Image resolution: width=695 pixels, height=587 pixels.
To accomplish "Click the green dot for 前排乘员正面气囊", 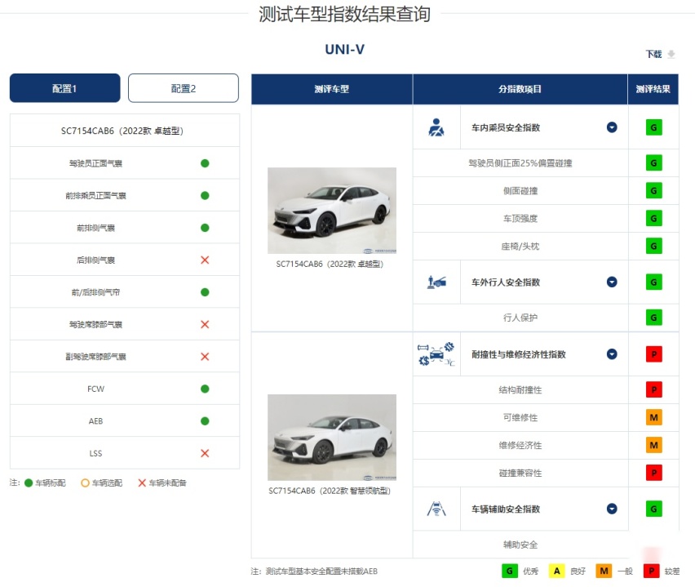I will click(x=205, y=195).
